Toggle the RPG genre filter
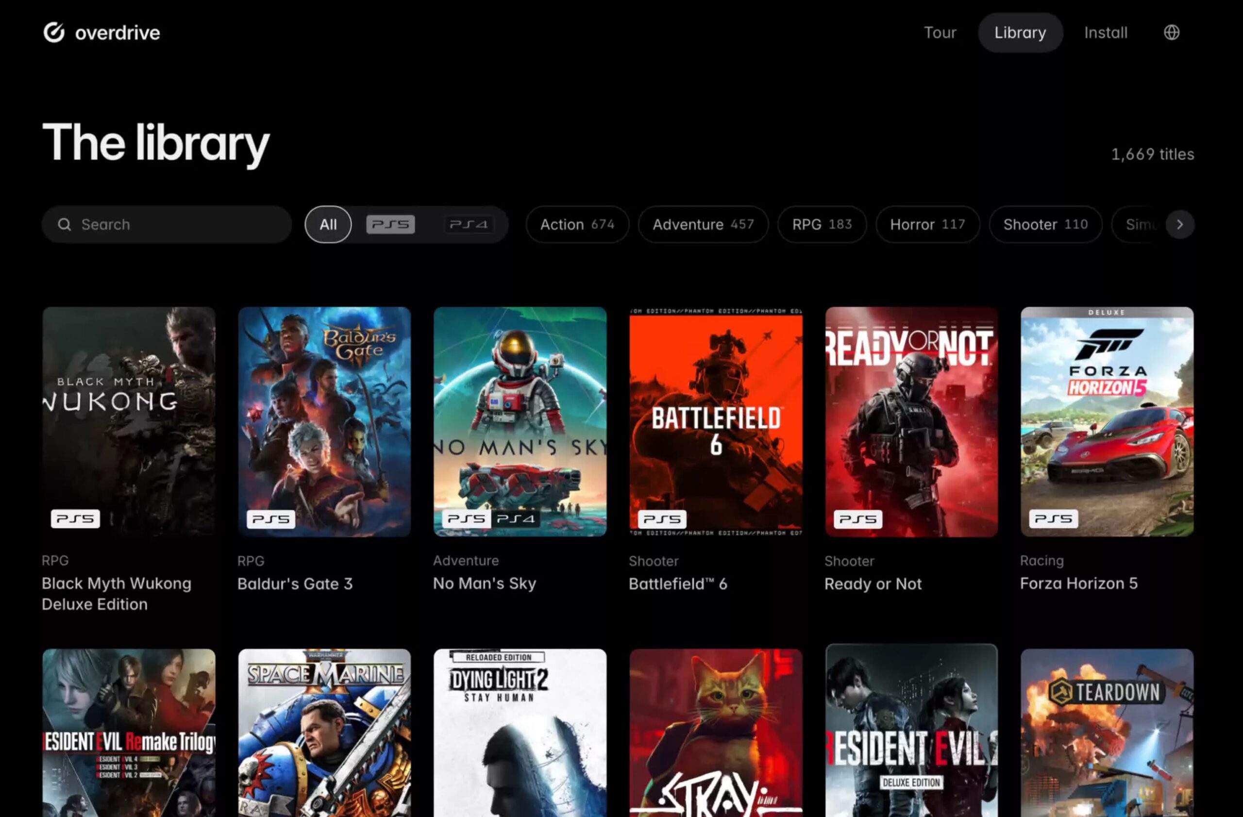 [x=822, y=224]
